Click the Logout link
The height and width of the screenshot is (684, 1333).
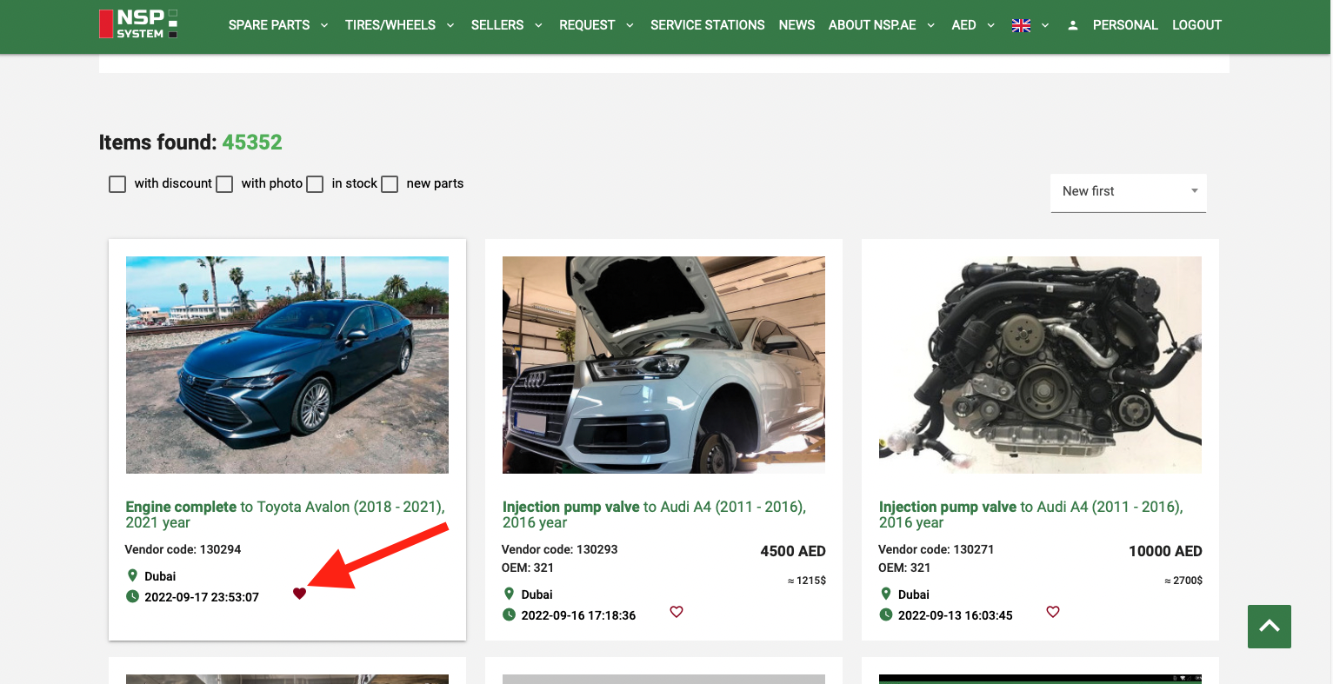tap(1196, 25)
